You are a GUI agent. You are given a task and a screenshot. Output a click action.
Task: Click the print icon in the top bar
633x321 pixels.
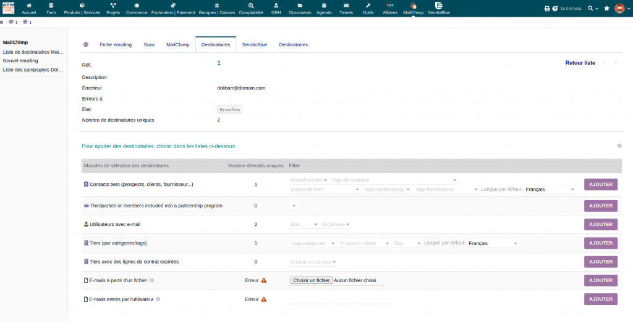pos(546,9)
